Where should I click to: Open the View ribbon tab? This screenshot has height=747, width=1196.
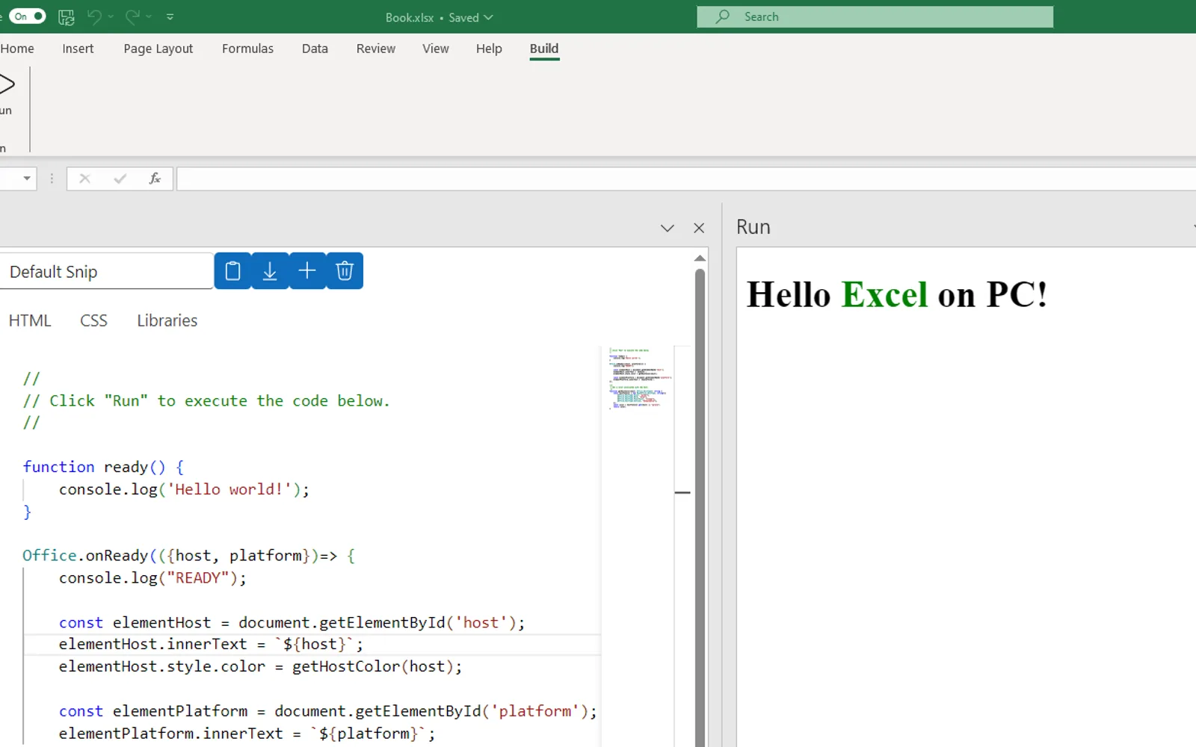click(x=436, y=49)
